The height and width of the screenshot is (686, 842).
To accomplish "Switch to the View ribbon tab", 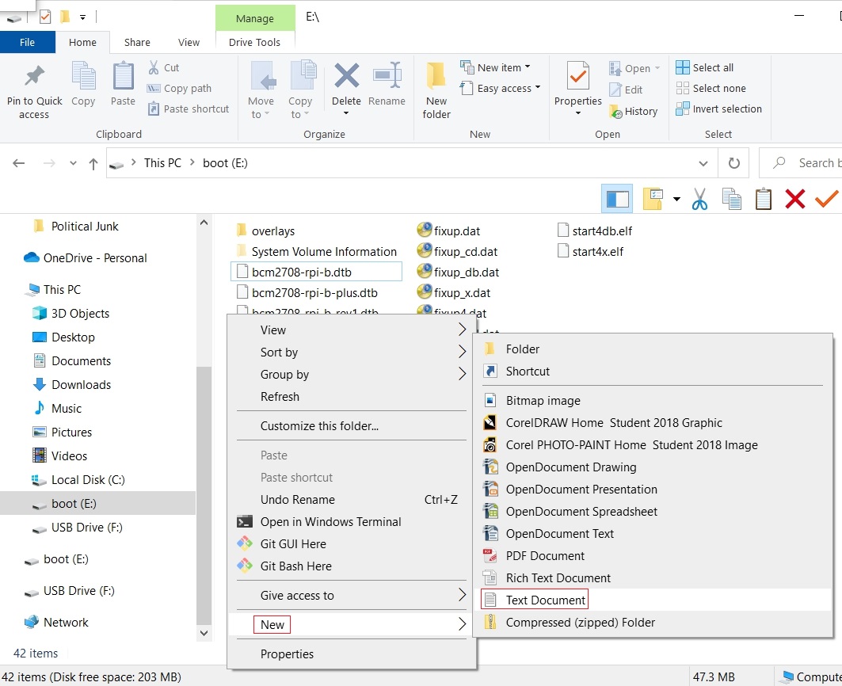I will pos(189,42).
